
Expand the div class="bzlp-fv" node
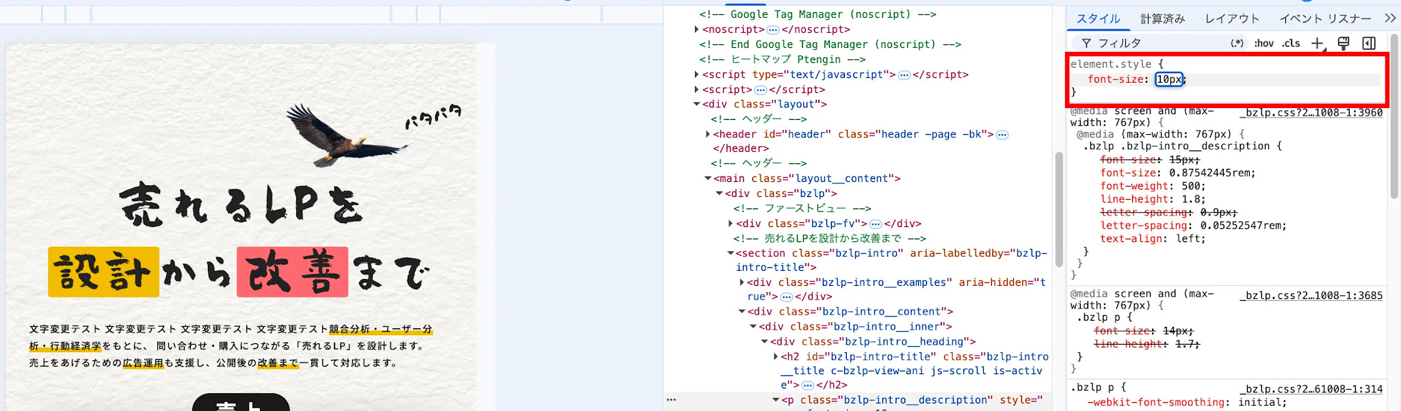point(730,224)
